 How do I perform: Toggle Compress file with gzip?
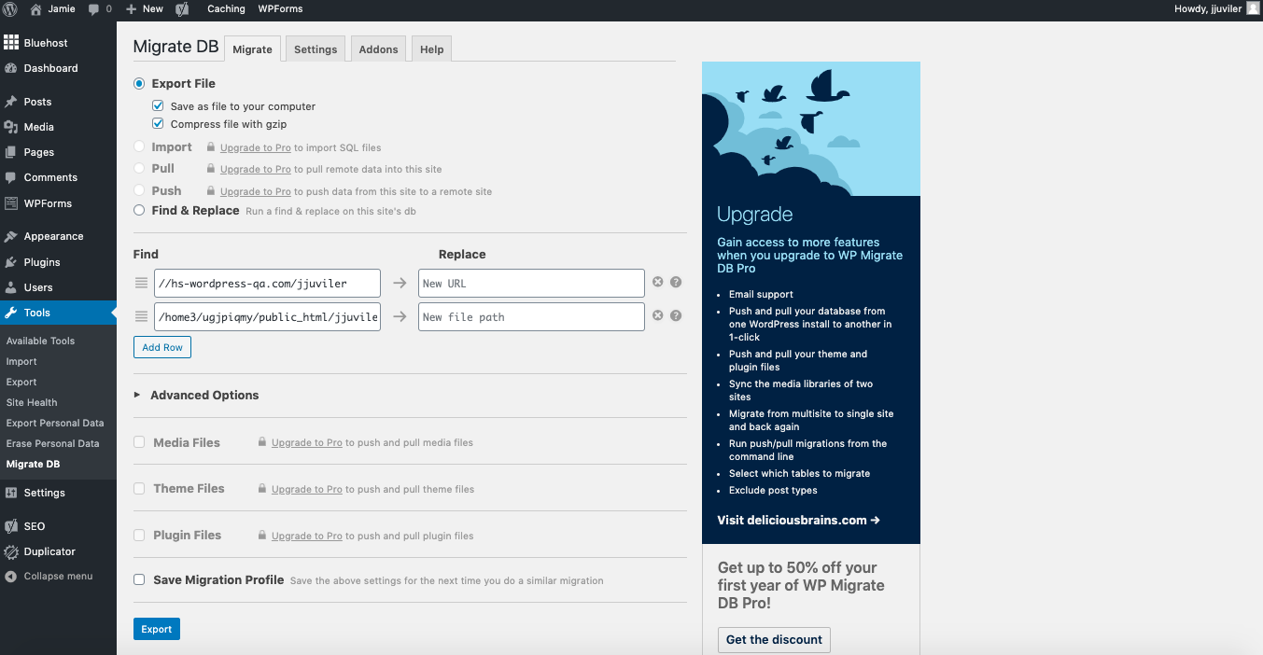(x=158, y=124)
